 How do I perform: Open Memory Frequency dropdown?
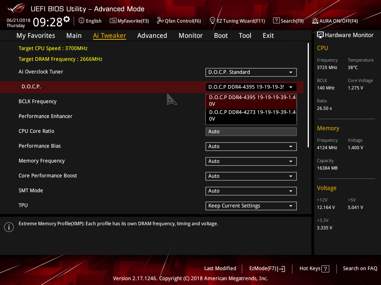tap(251, 161)
